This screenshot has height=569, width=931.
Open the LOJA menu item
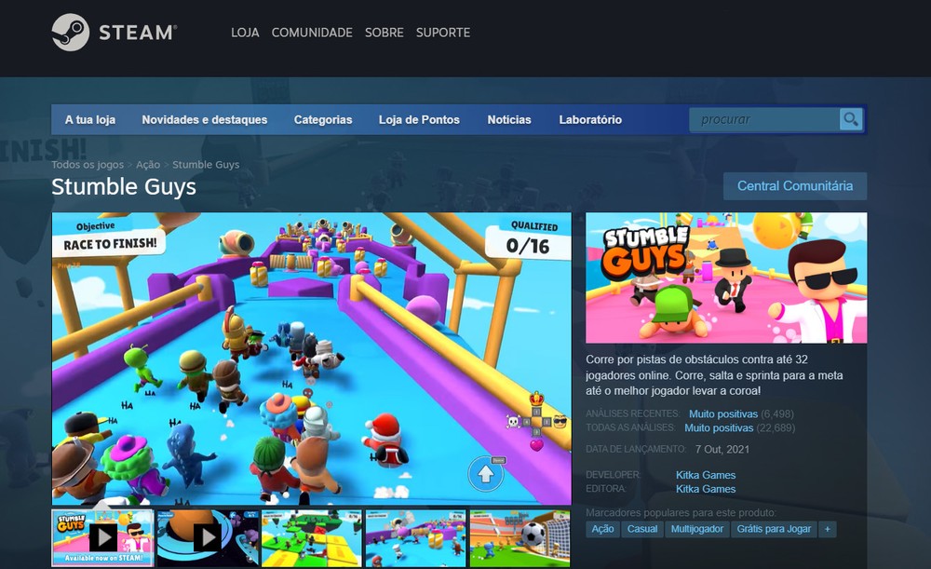point(244,32)
